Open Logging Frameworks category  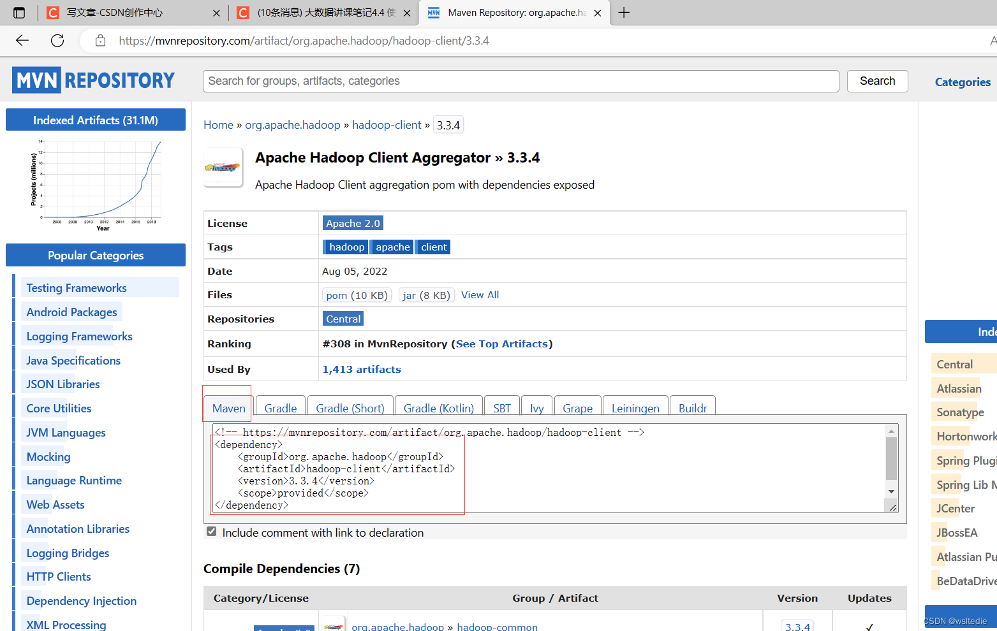tap(79, 337)
